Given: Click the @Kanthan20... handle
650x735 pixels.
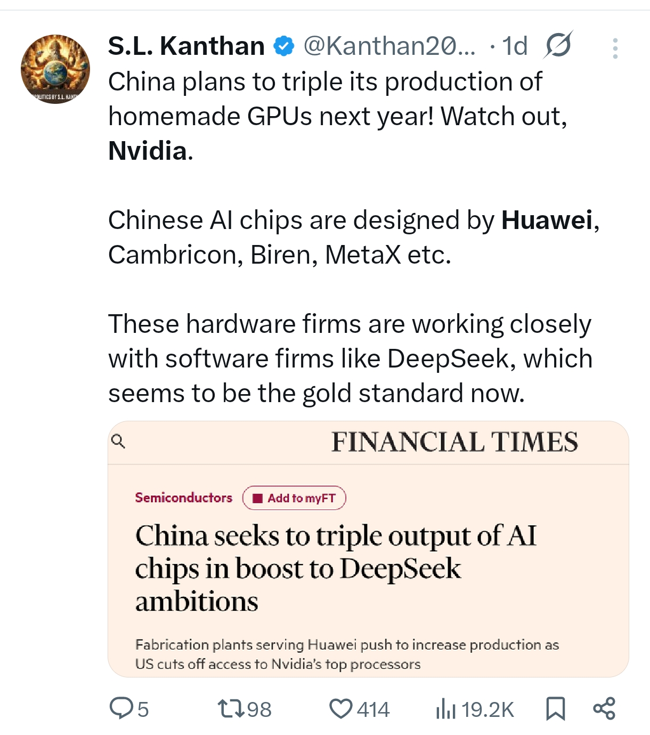Looking at the screenshot, I should pyautogui.click(x=389, y=46).
